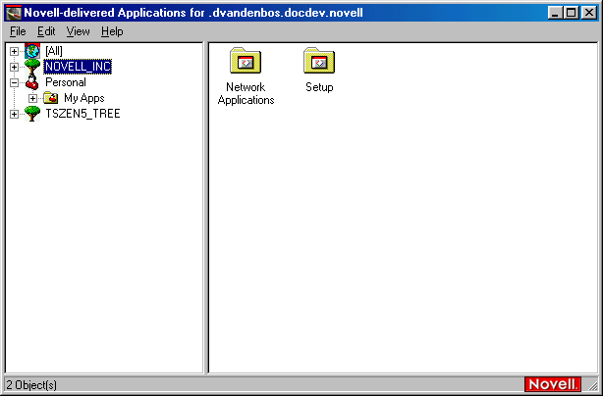Image resolution: width=603 pixels, height=396 pixels.
Task: Select the TSZEN5_TREE label
Action: coord(82,114)
